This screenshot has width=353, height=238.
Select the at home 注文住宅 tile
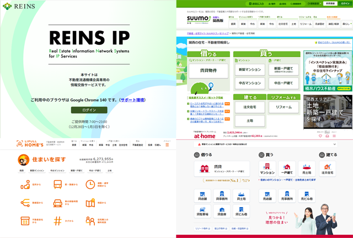click(x=328, y=168)
